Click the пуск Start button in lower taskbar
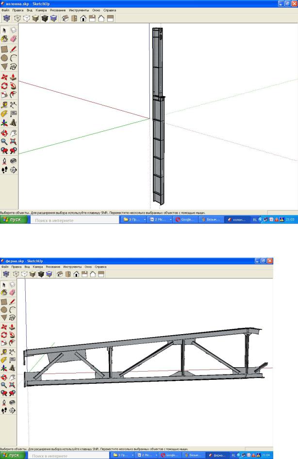Screen dimensions: 298x459 [x=12, y=456]
